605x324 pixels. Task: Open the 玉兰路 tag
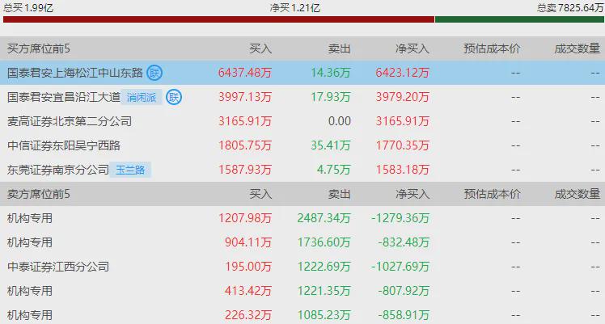[130, 170]
